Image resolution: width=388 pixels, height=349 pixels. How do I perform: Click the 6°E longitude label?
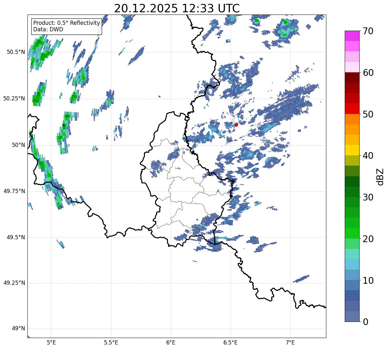(x=171, y=343)
